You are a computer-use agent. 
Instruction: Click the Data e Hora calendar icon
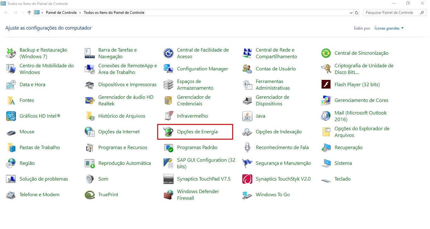pos(11,85)
